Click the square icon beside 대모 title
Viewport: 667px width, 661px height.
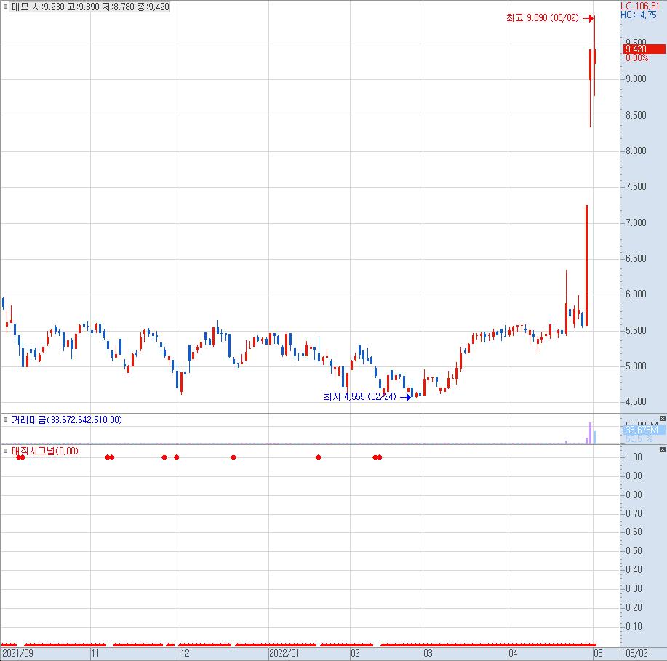(x=6, y=7)
